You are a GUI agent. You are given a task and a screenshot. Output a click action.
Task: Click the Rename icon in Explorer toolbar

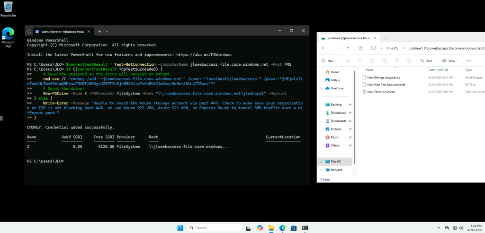click(x=385, y=61)
